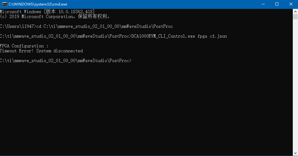Image resolution: width=298 pixels, height=156 pixels.
Task: Click the vertical scrollbar thumb
Action: click(x=295, y=17)
